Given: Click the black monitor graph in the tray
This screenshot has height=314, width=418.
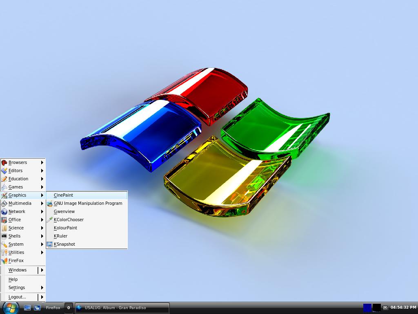Looking at the screenshot, I should (377, 308).
